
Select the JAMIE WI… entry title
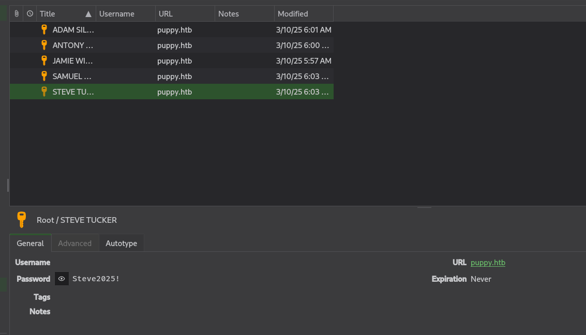point(72,61)
